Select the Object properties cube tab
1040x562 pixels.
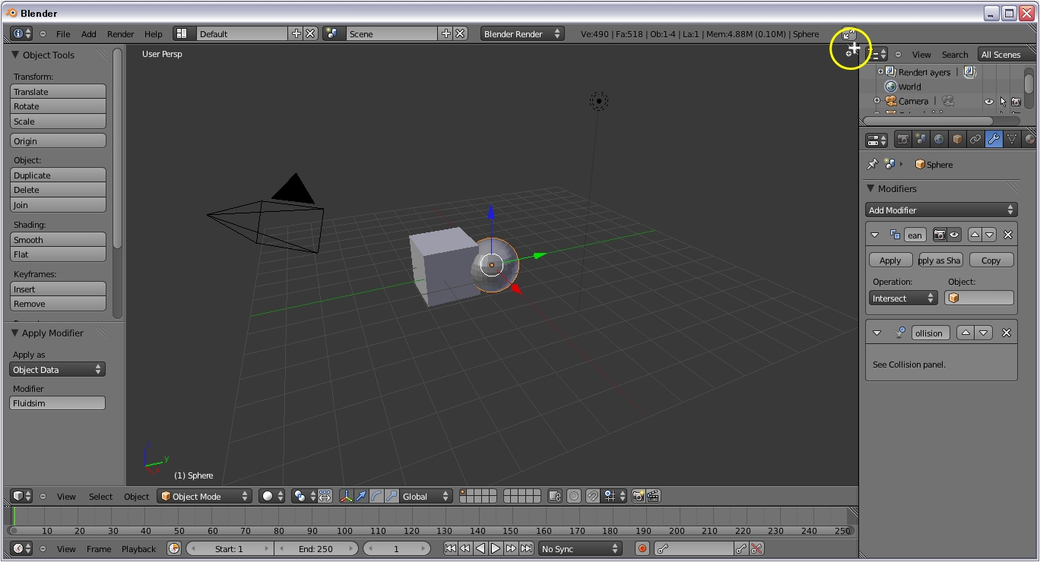(957, 139)
